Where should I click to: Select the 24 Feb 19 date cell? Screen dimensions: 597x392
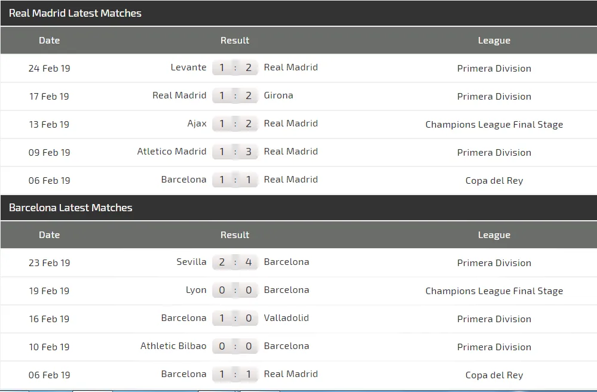click(x=49, y=69)
